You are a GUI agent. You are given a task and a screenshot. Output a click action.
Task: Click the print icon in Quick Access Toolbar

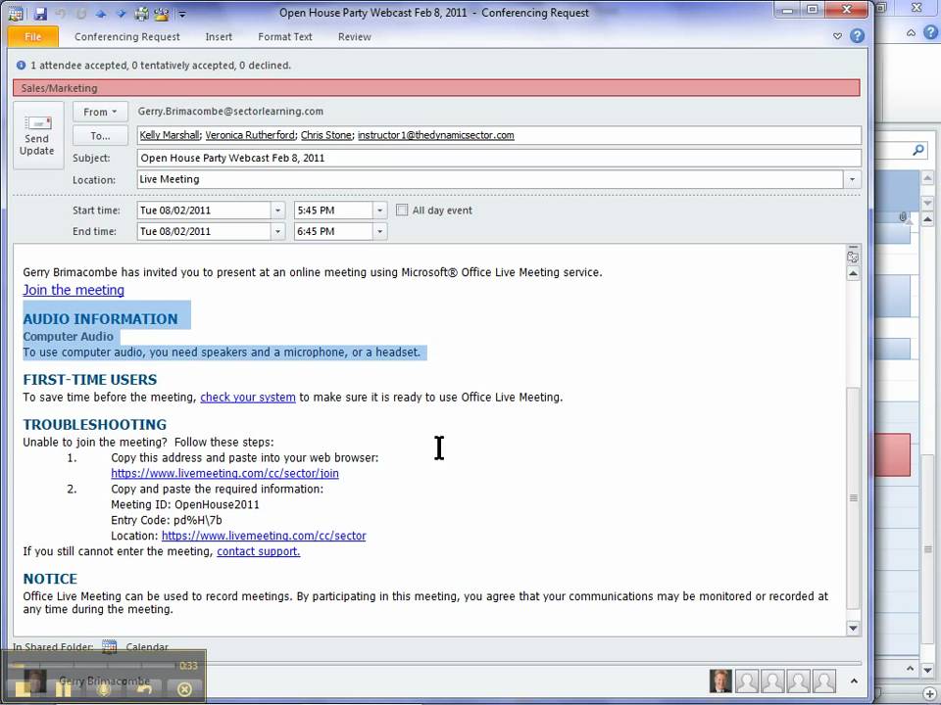[x=141, y=13]
